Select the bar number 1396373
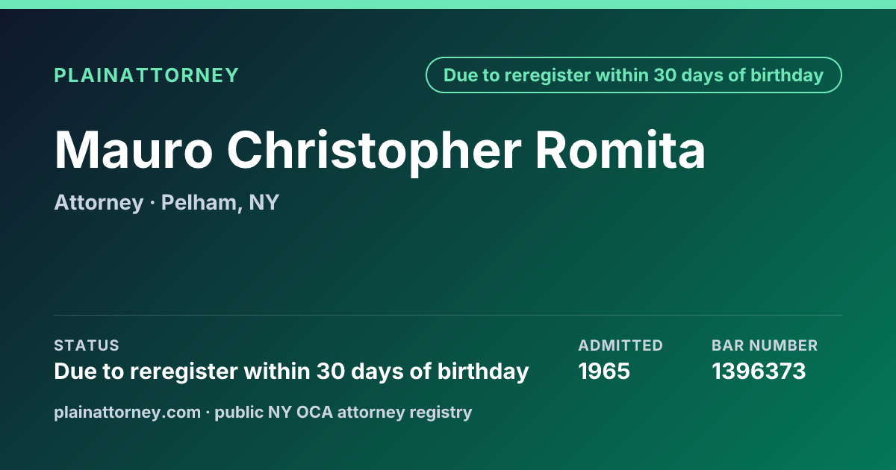This screenshot has width=896, height=470. (759, 371)
